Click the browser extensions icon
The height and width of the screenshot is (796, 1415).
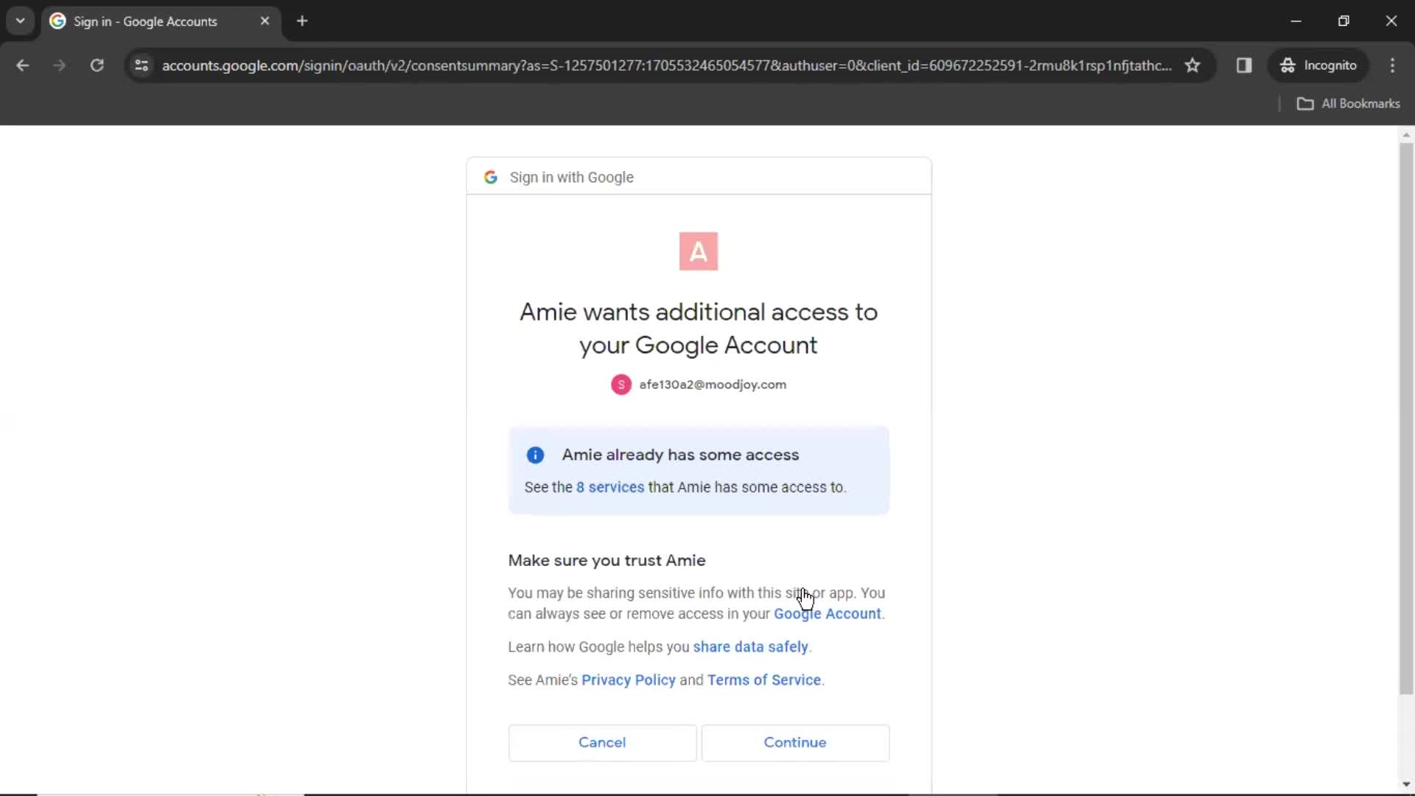1245,65
